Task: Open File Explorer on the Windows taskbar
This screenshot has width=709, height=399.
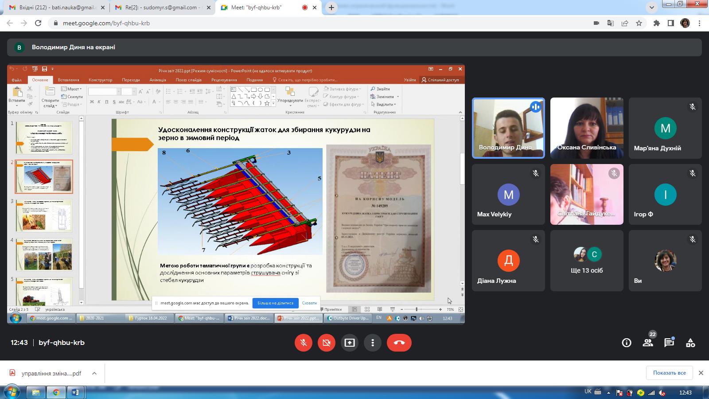Action: click(35, 392)
